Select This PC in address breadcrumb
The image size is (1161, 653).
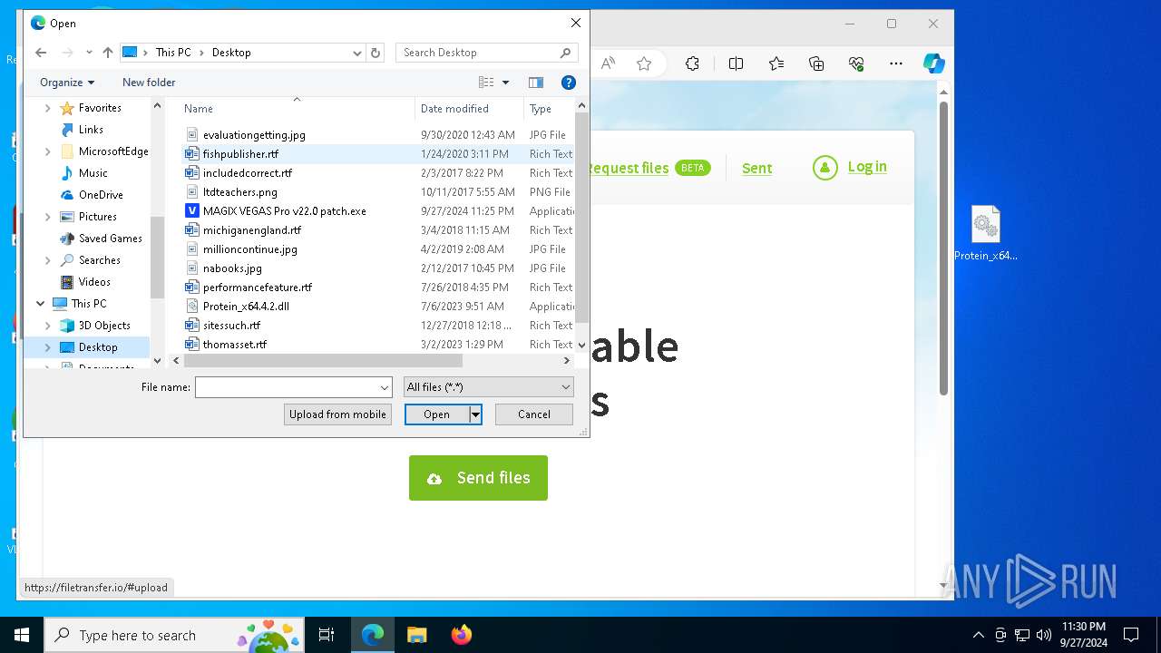click(x=173, y=53)
